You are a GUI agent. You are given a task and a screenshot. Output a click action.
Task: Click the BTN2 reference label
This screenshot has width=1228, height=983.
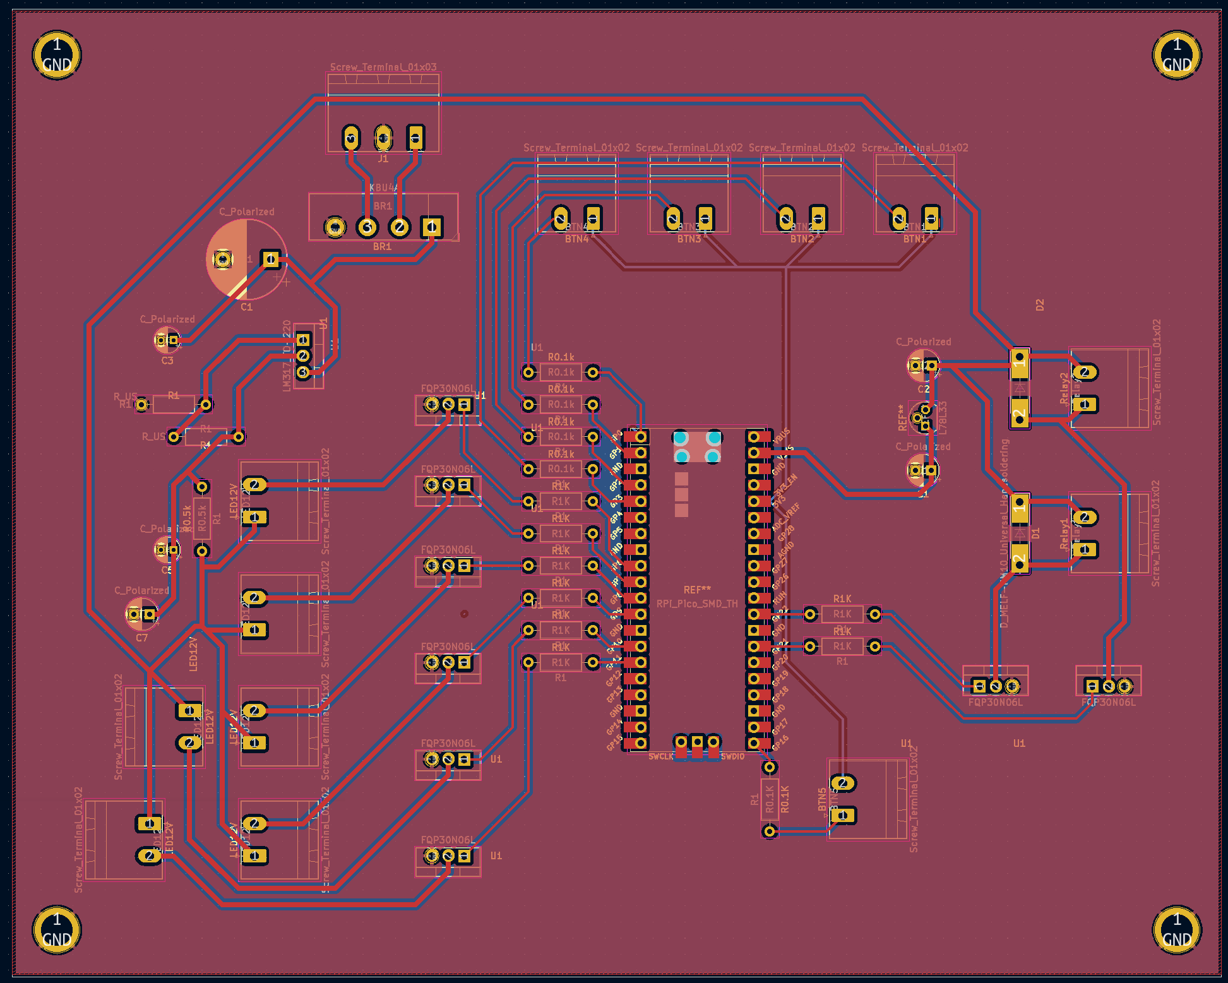pos(802,239)
